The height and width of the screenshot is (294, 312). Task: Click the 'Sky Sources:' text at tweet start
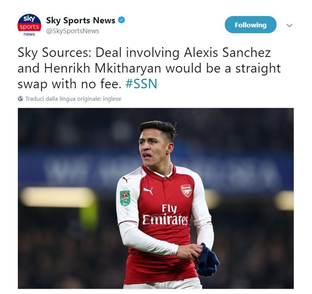54,53
